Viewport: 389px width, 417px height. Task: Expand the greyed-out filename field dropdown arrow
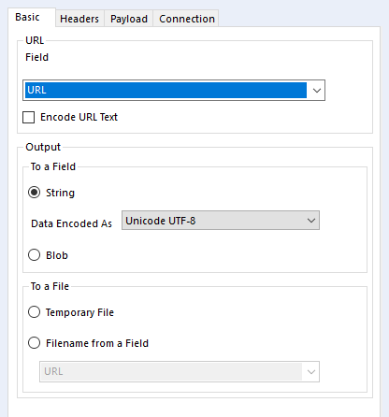(x=311, y=372)
